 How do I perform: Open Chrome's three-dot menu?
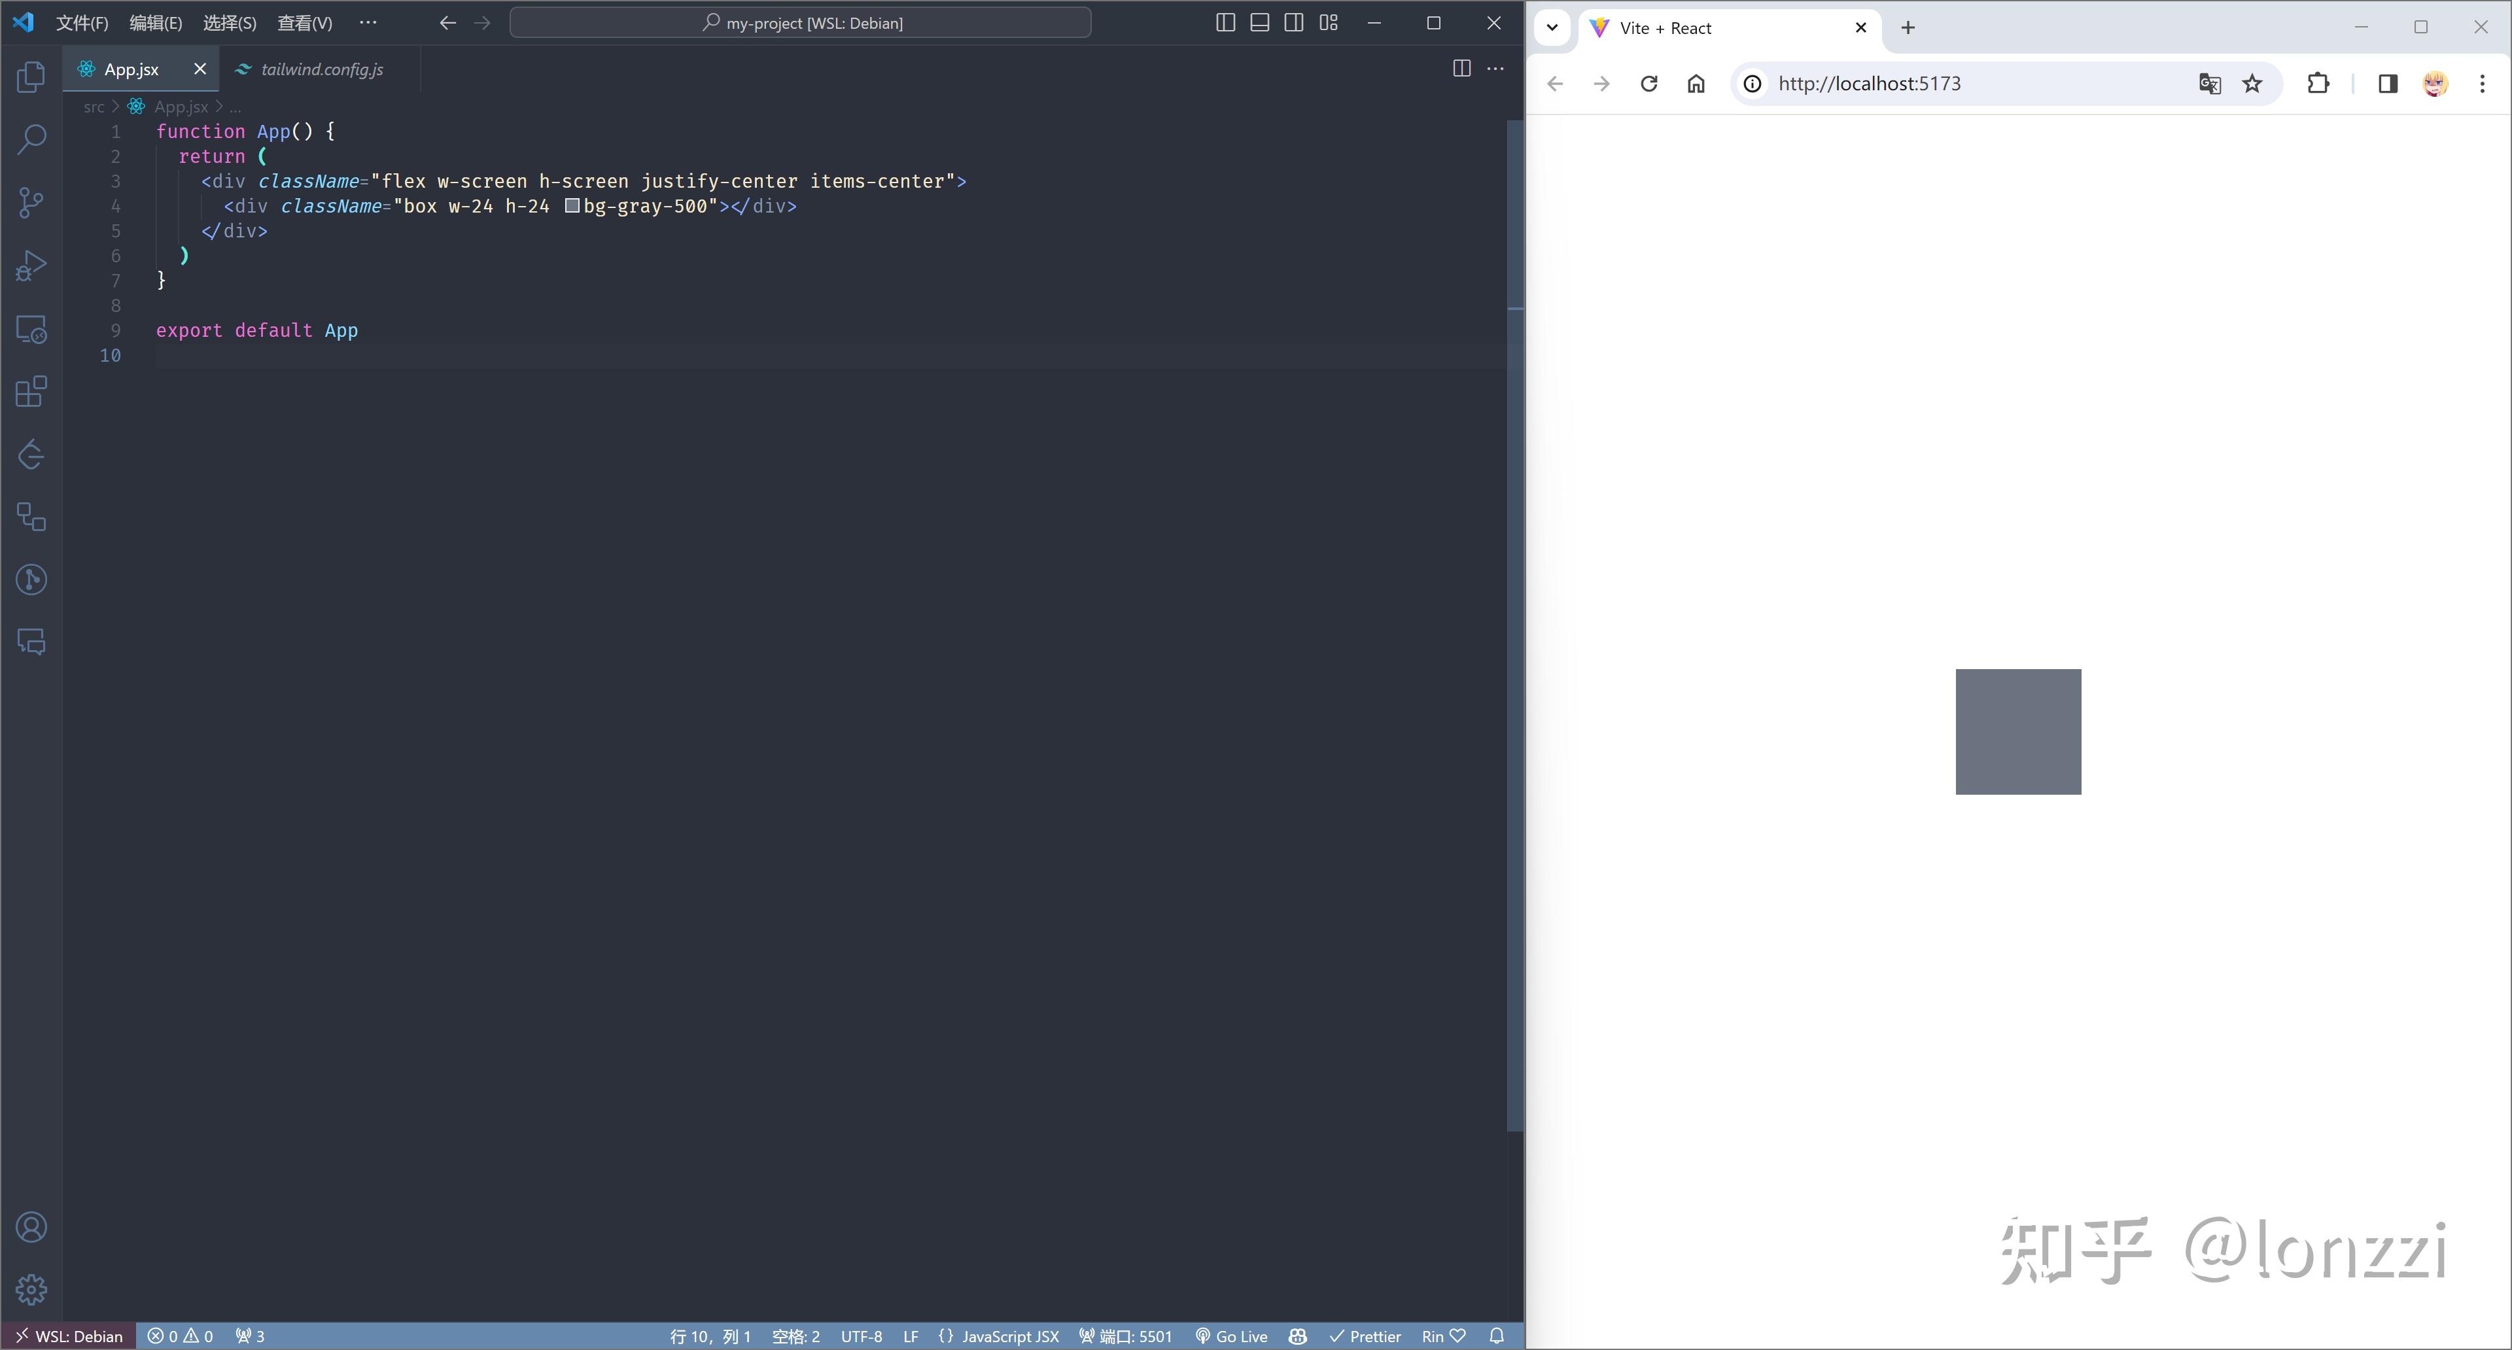coord(2482,84)
